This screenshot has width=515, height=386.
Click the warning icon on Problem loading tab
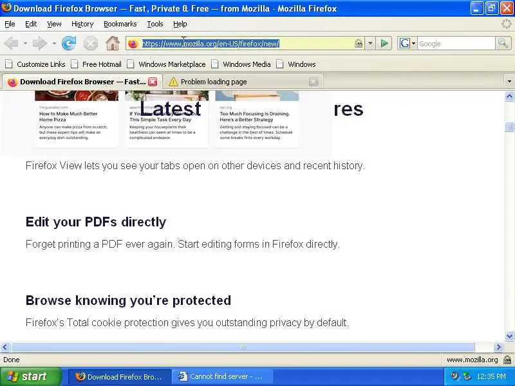(173, 82)
